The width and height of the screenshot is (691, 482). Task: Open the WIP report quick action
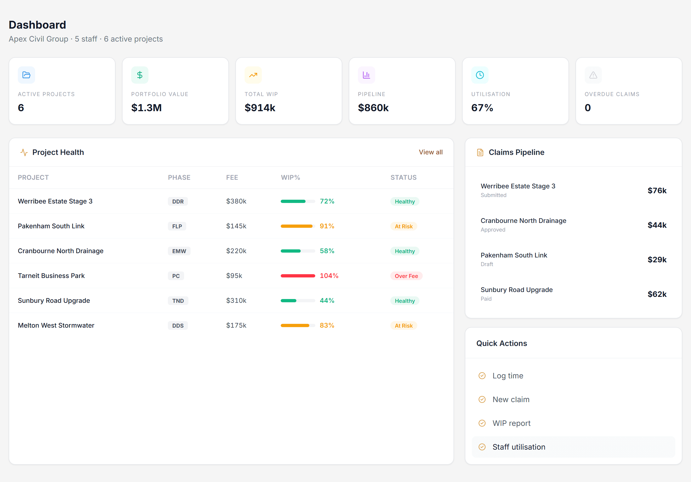pos(573,423)
